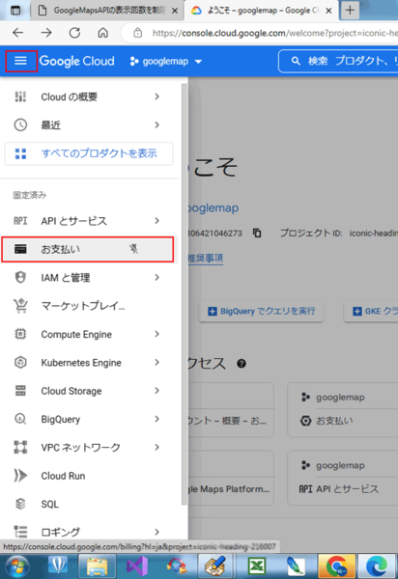398x579 pixels.
Task: Close the GoogleMapsAPI browser tab
Action: 175,11
